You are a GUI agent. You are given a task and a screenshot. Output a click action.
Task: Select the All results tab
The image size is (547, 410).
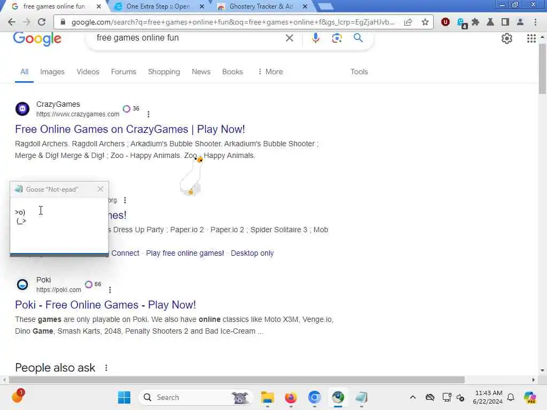24,72
